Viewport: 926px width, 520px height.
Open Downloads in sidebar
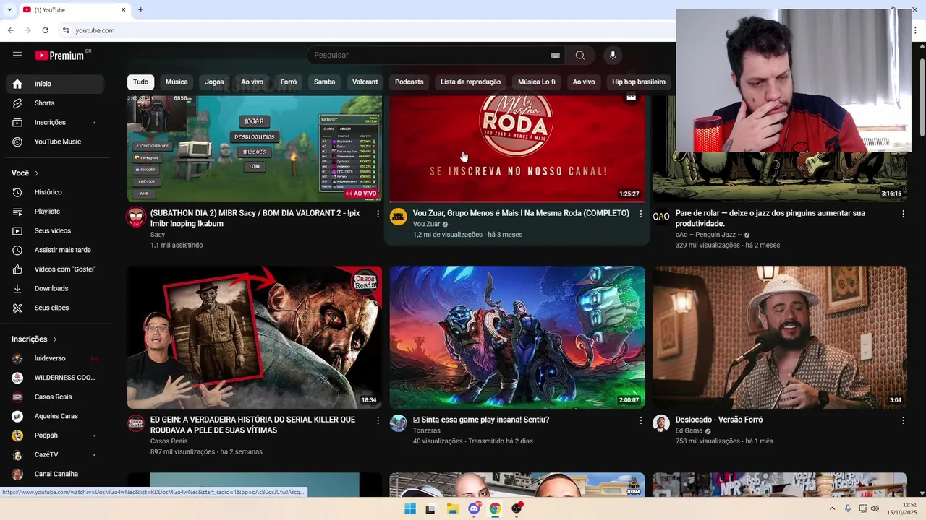coord(55,288)
